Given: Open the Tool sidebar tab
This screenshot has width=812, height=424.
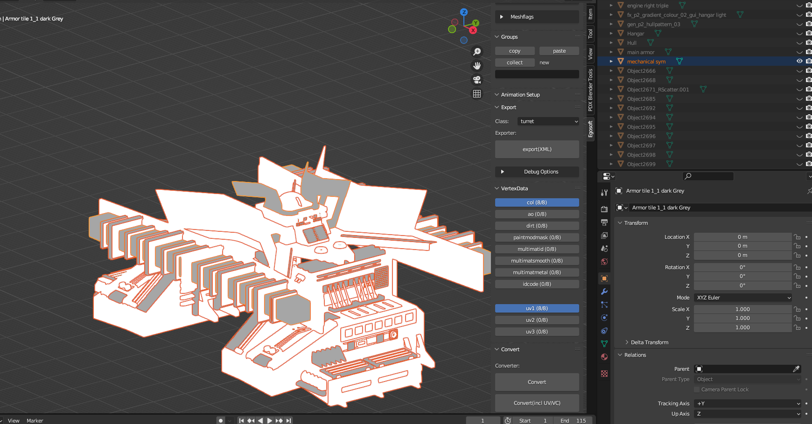Looking at the screenshot, I should 590,34.
